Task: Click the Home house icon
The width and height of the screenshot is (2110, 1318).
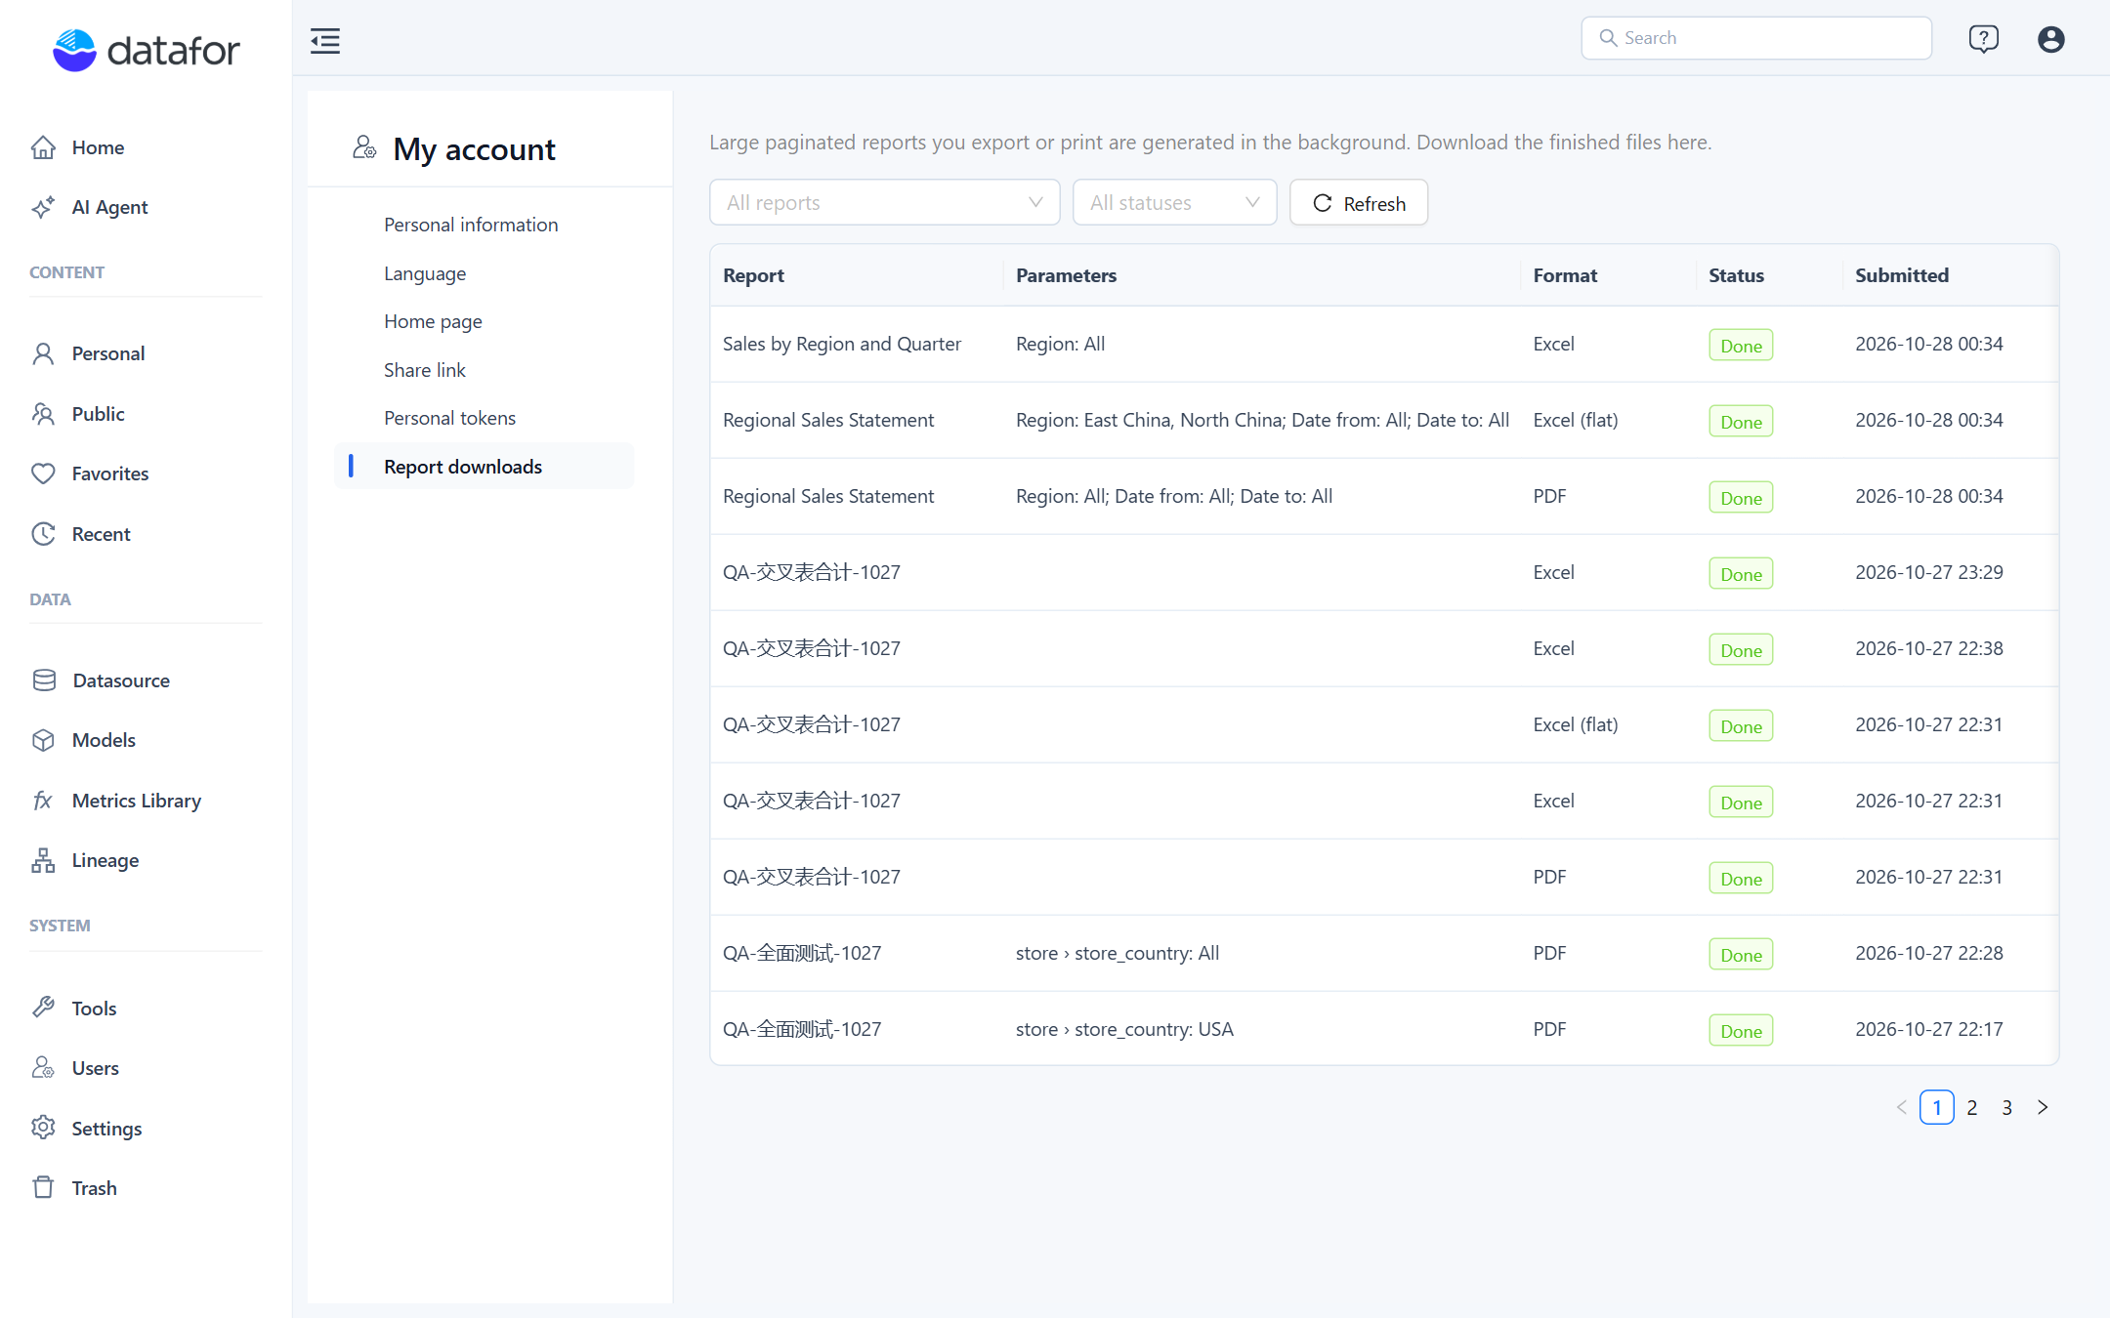Action: coord(43,147)
